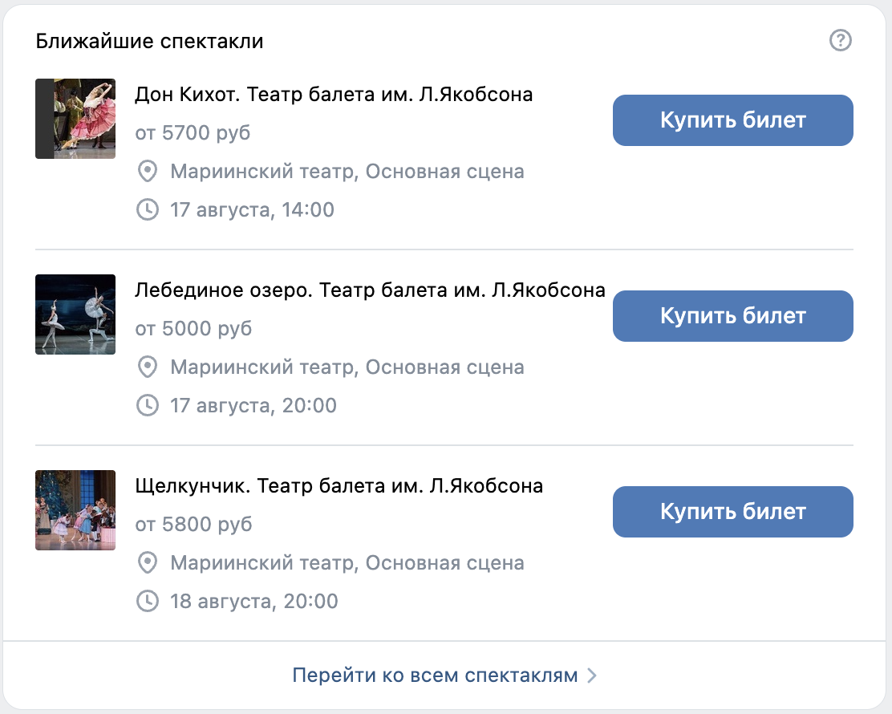
Task: Click Мариинский театр venue text under Щелкунчик
Action: click(347, 562)
